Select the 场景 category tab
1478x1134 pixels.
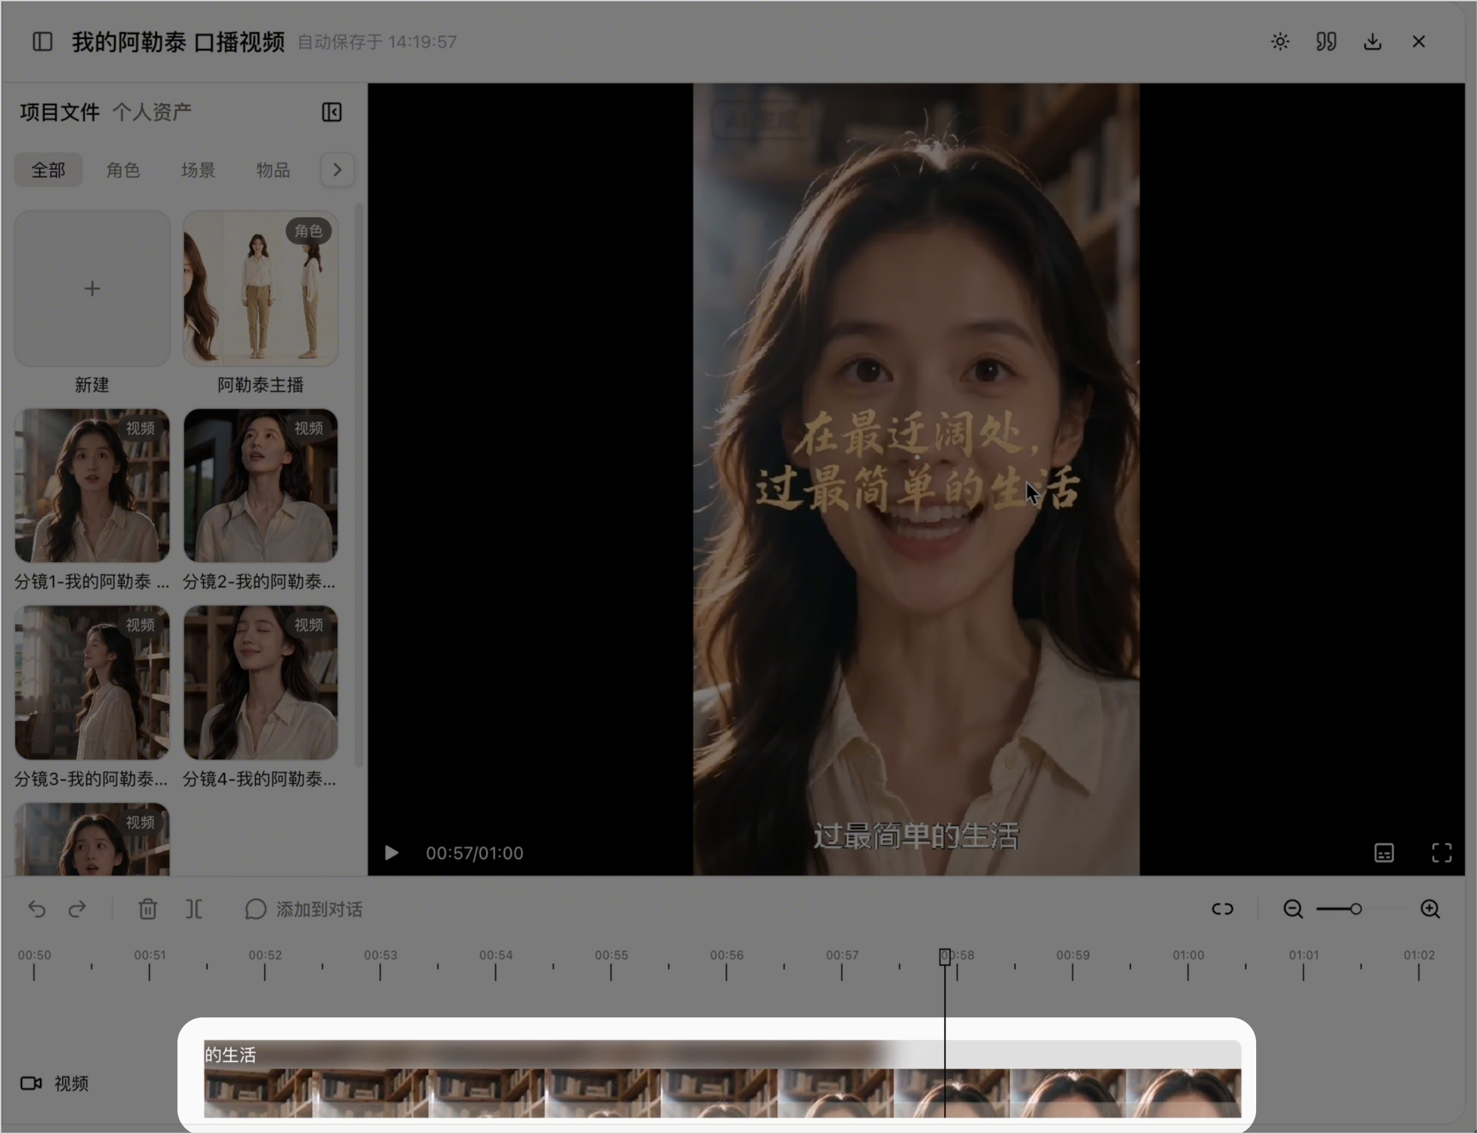[198, 169]
